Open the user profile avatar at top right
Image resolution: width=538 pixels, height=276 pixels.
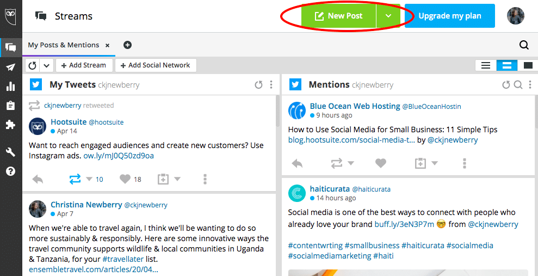515,16
